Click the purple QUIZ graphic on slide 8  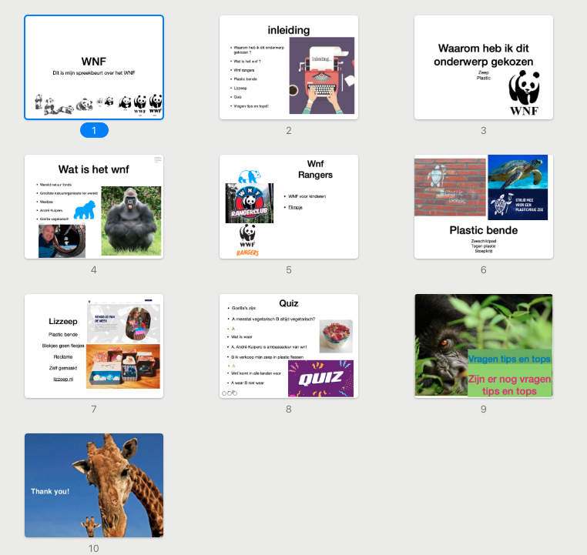tap(320, 378)
